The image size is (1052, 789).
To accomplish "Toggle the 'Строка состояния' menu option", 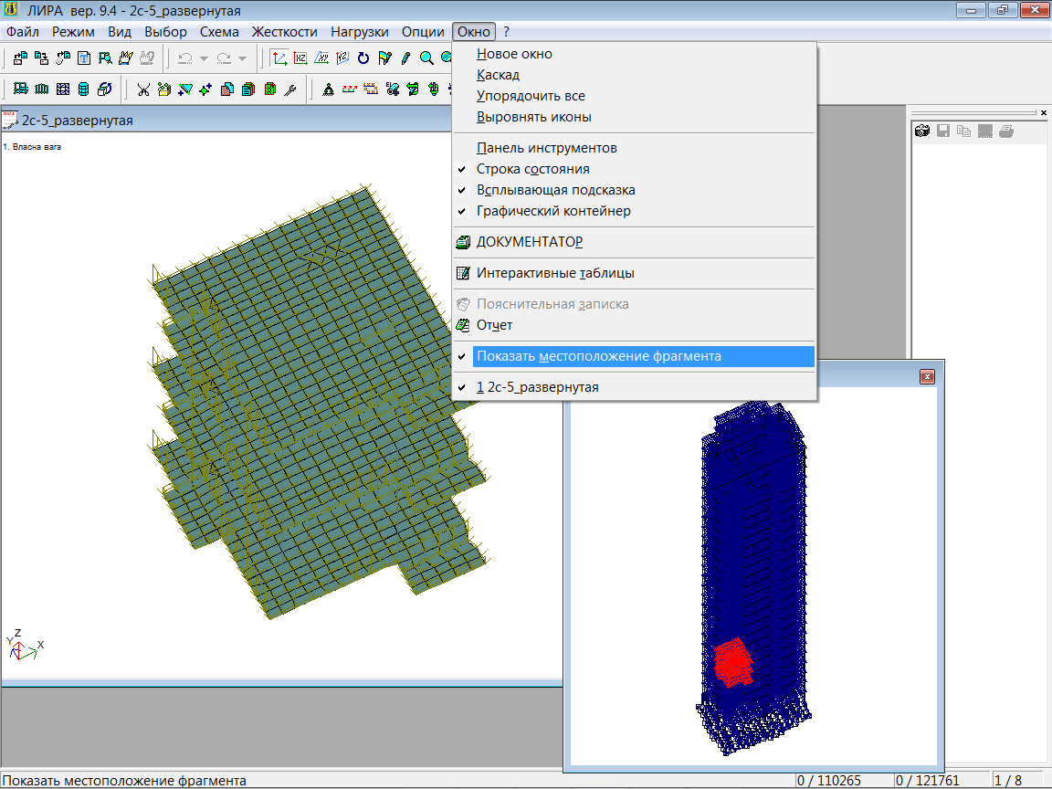I will point(532,169).
